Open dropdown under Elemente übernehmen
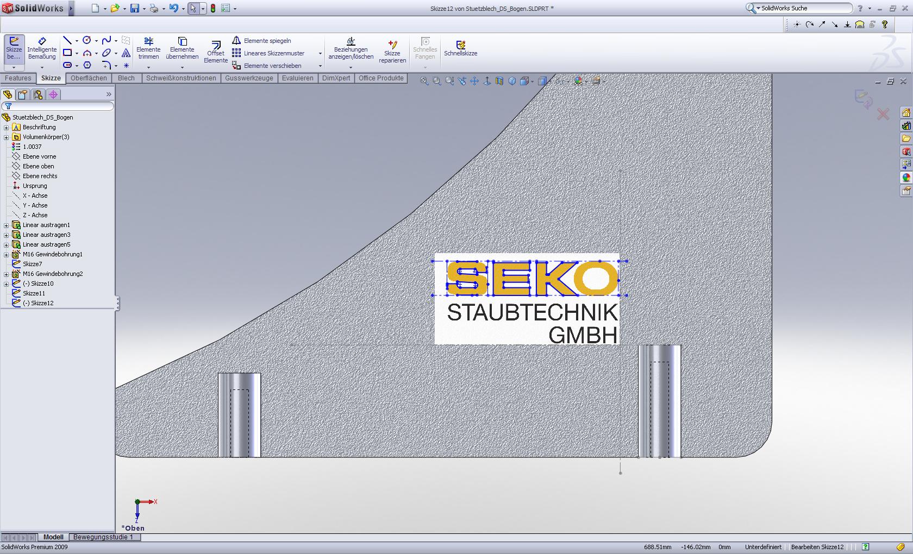 coord(182,67)
